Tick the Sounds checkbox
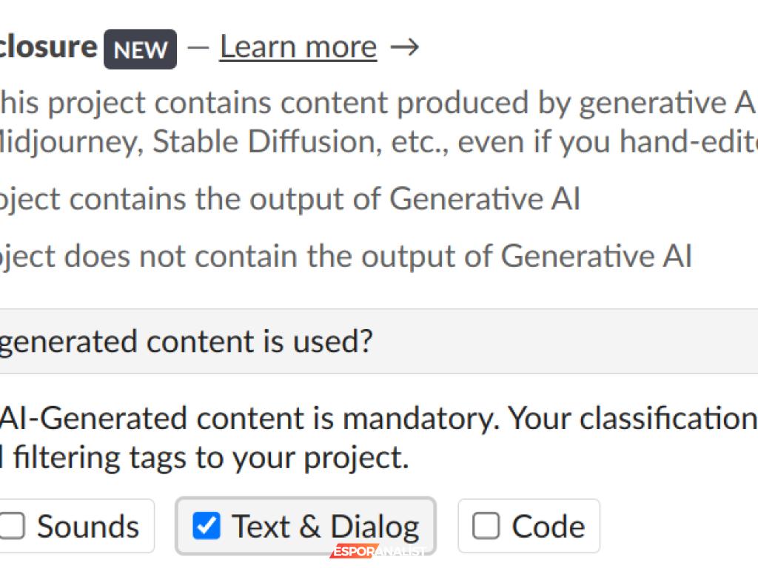This screenshot has height=568, width=758. pyautogui.click(x=12, y=527)
